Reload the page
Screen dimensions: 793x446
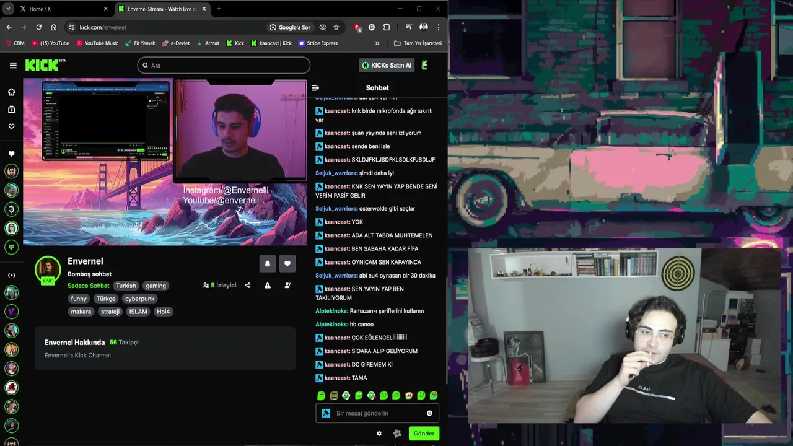[x=38, y=27]
